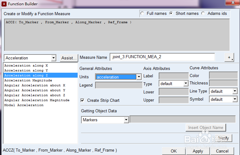Screen dimensions: 240x155
Task: Click the Cancel button
Action: [x=222, y=151]
